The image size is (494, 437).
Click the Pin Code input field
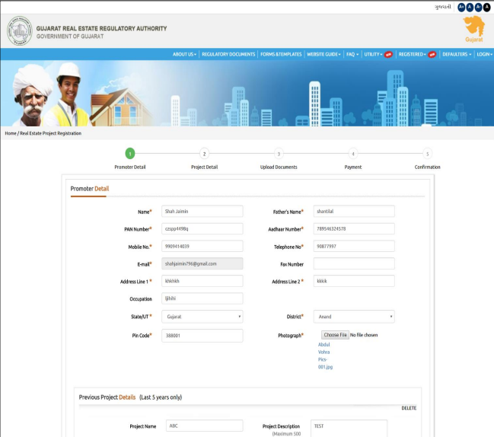[202, 336]
